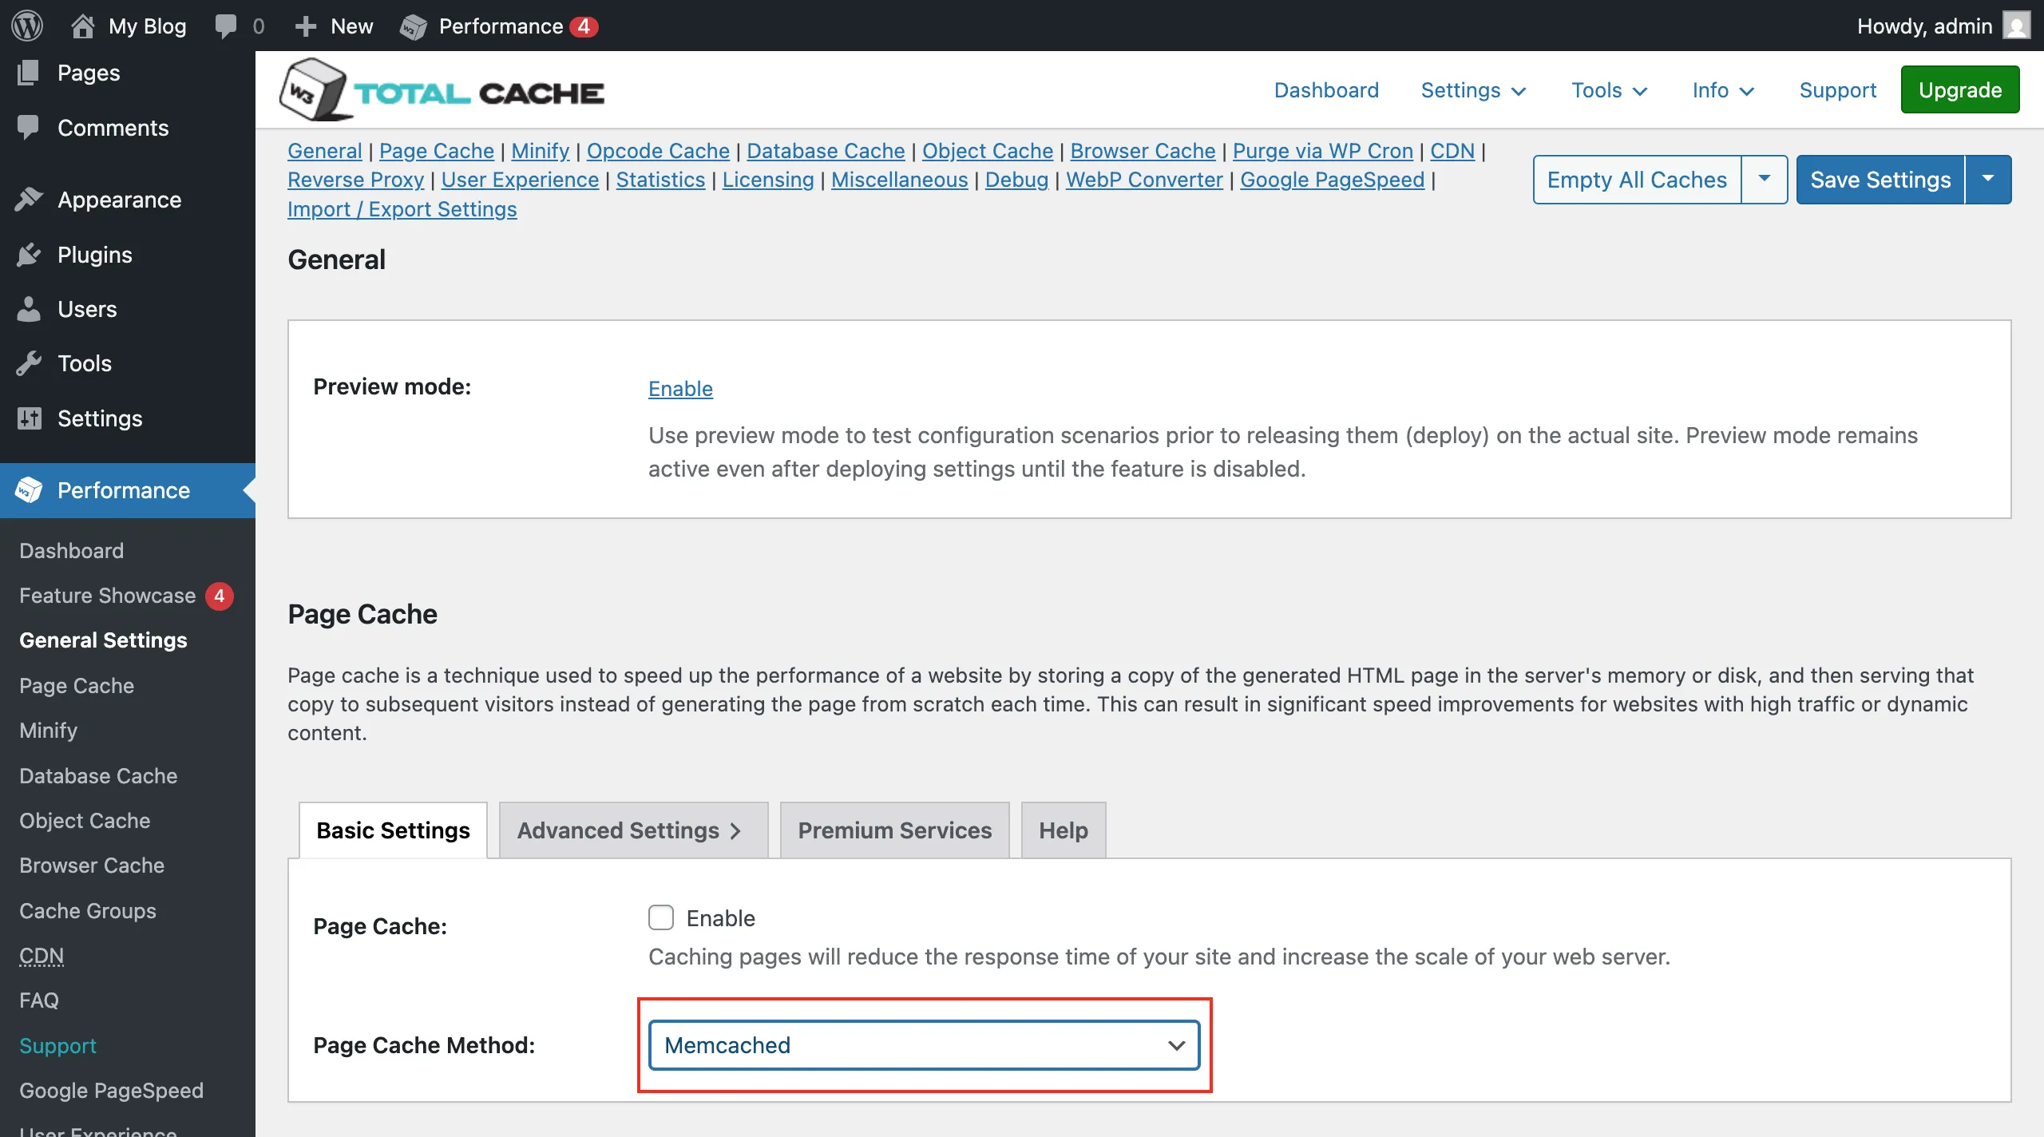Jump to the Browser Cache anchor link
Viewport: 2044px width, 1137px height.
1143,151
